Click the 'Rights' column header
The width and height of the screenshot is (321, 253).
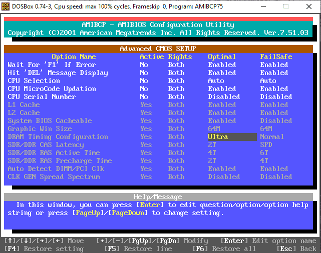point(180,57)
